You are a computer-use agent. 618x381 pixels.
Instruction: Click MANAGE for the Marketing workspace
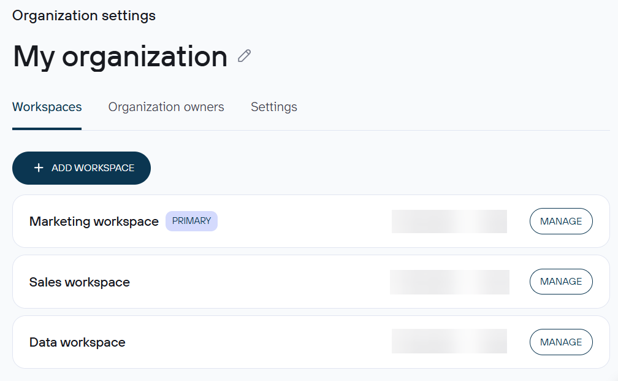560,221
